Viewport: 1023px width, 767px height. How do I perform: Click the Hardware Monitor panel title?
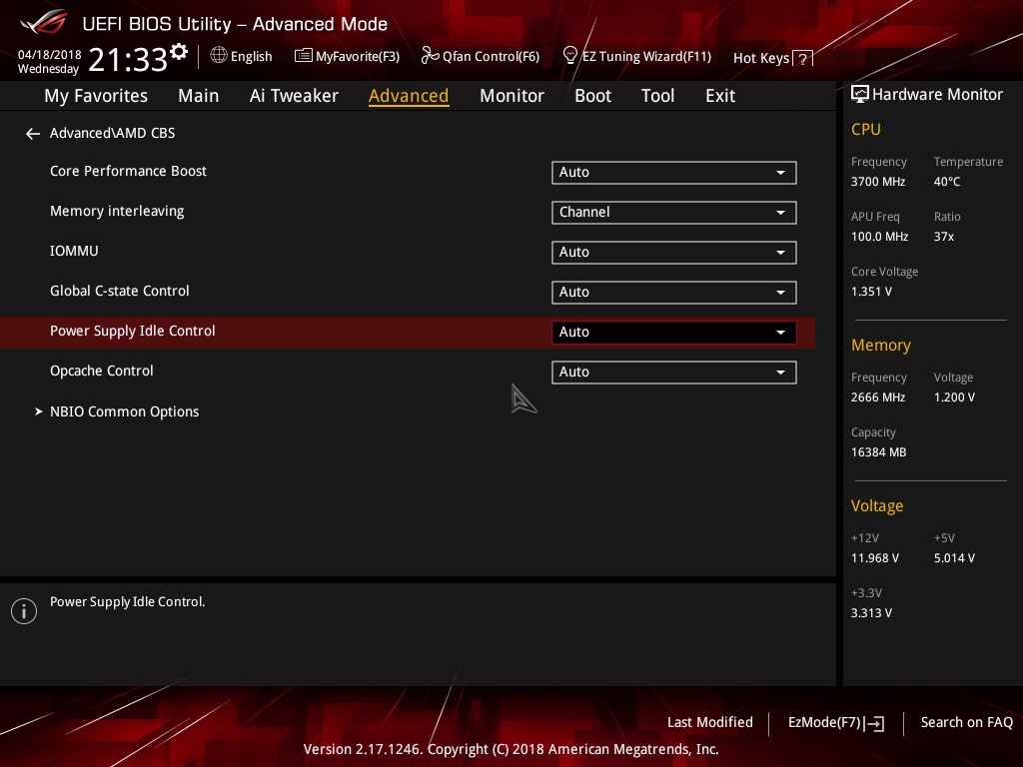pos(937,95)
